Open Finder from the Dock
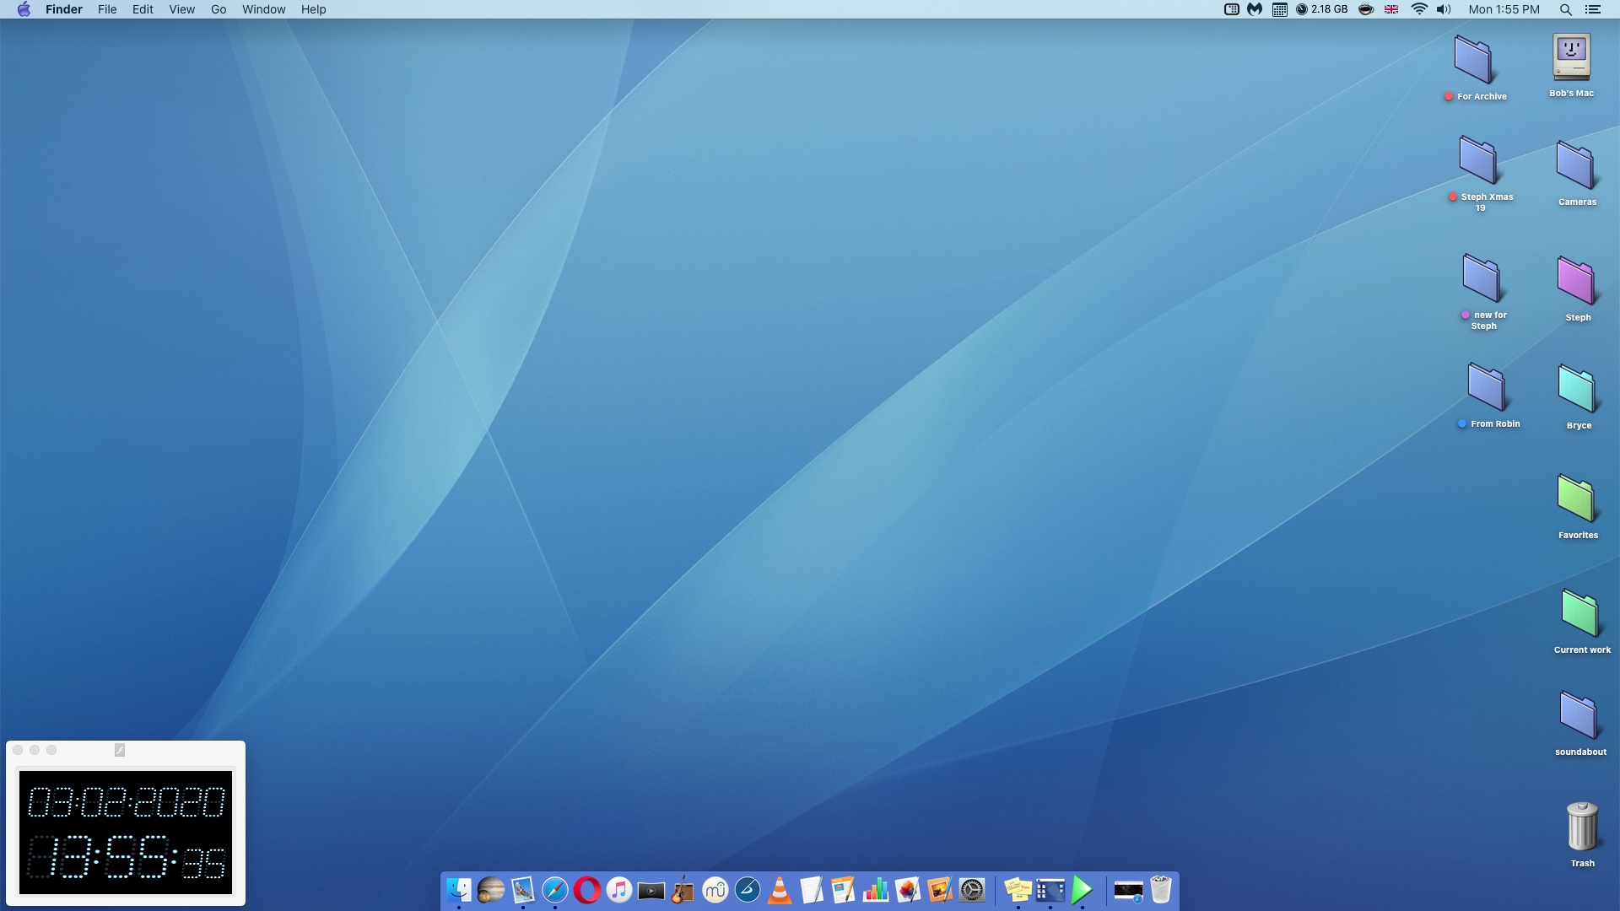This screenshot has height=911, width=1620. click(458, 890)
